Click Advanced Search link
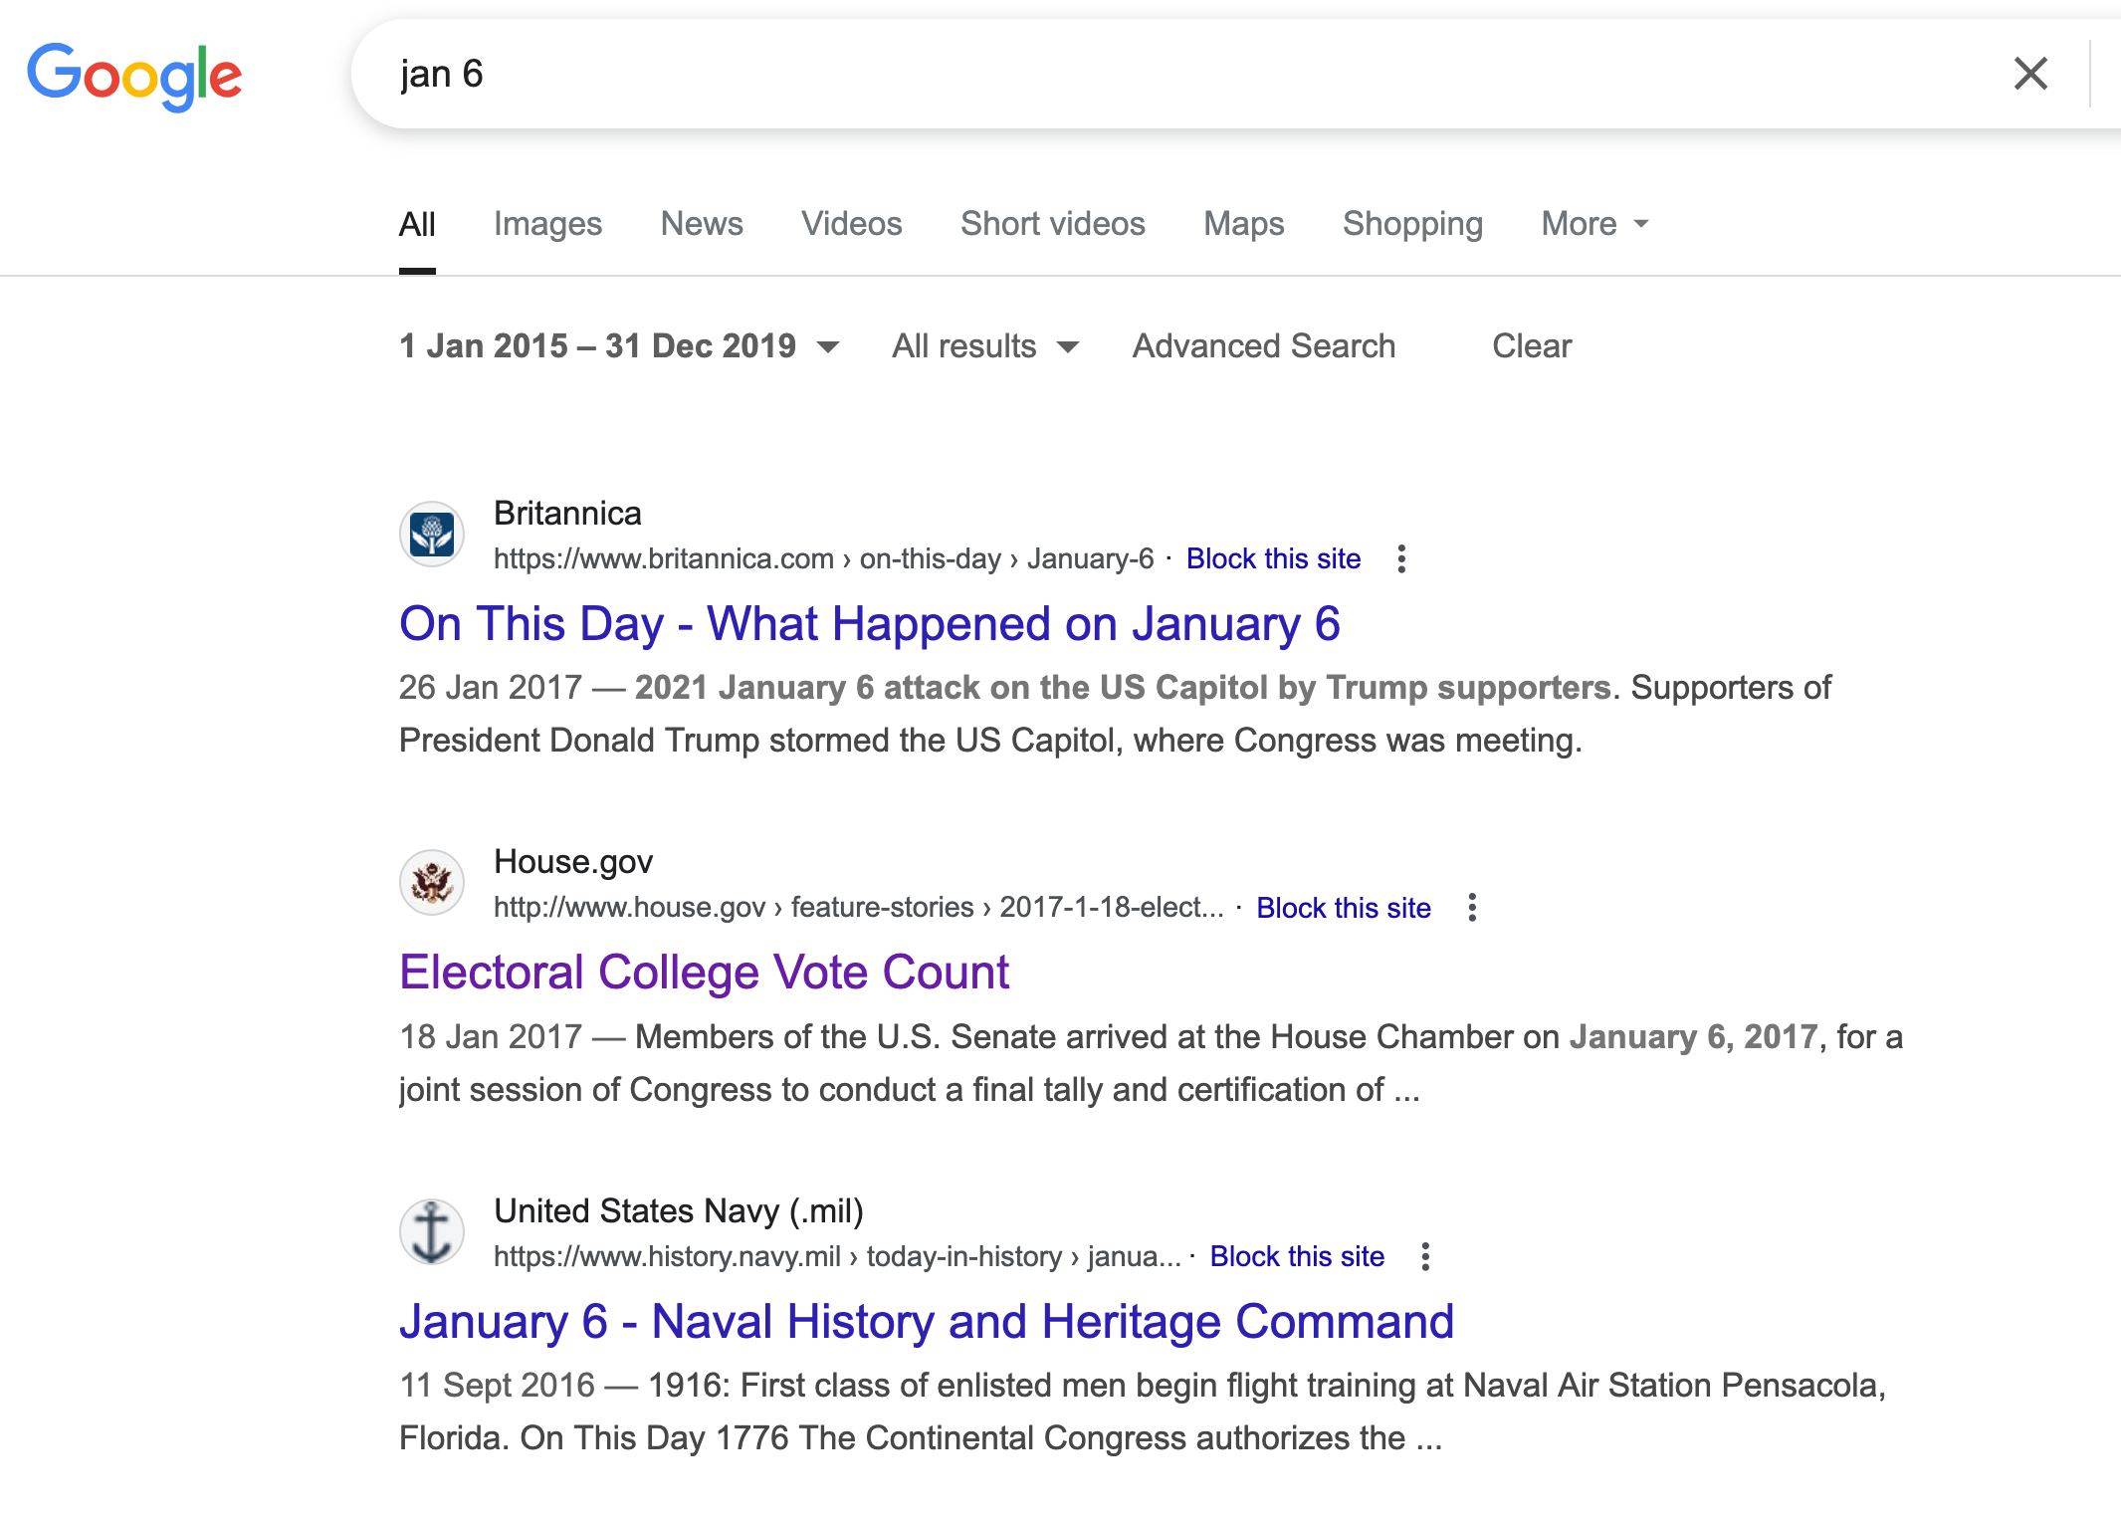This screenshot has width=2121, height=1517. [1263, 346]
